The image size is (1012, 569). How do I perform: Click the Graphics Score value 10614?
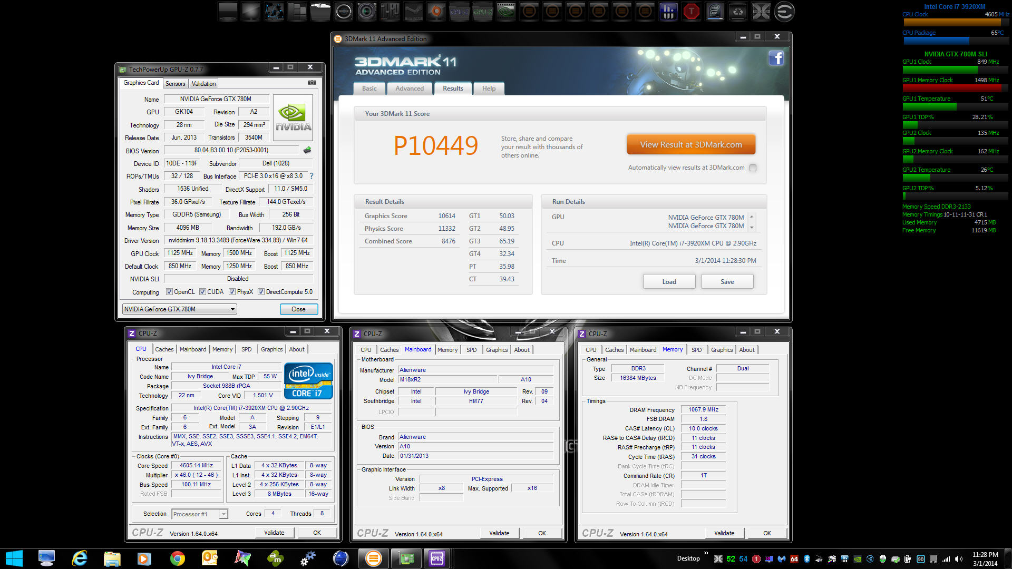[x=446, y=216]
